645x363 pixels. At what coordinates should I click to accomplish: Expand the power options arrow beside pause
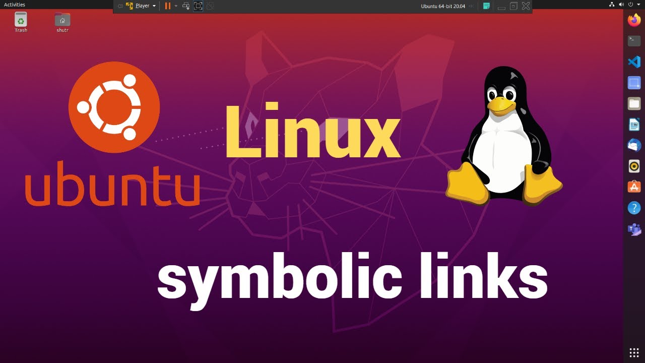point(176,6)
